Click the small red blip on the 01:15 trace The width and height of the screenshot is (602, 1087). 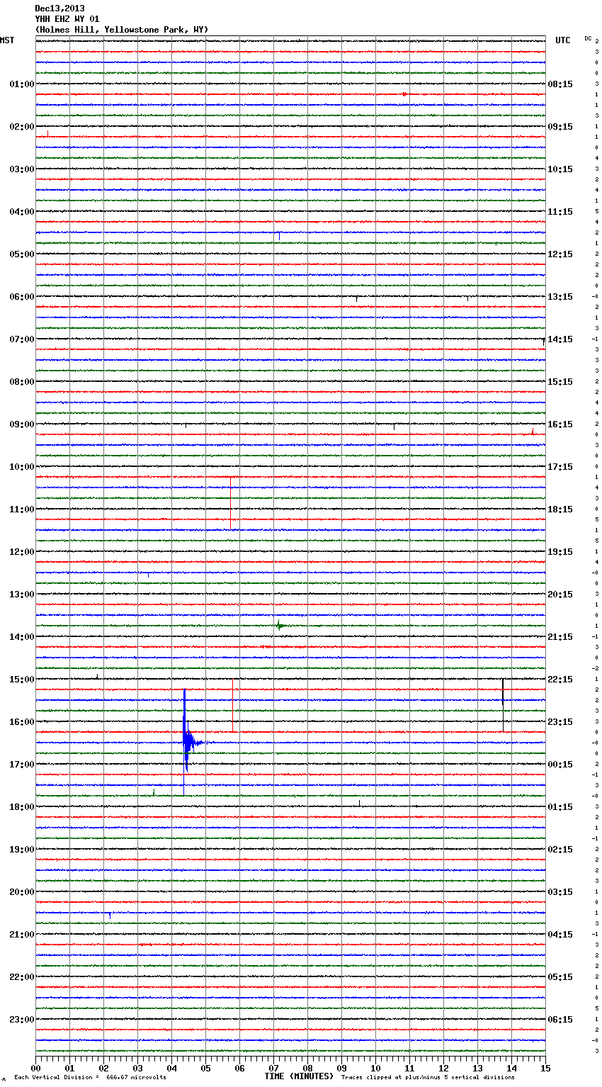click(x=404, y=94)
